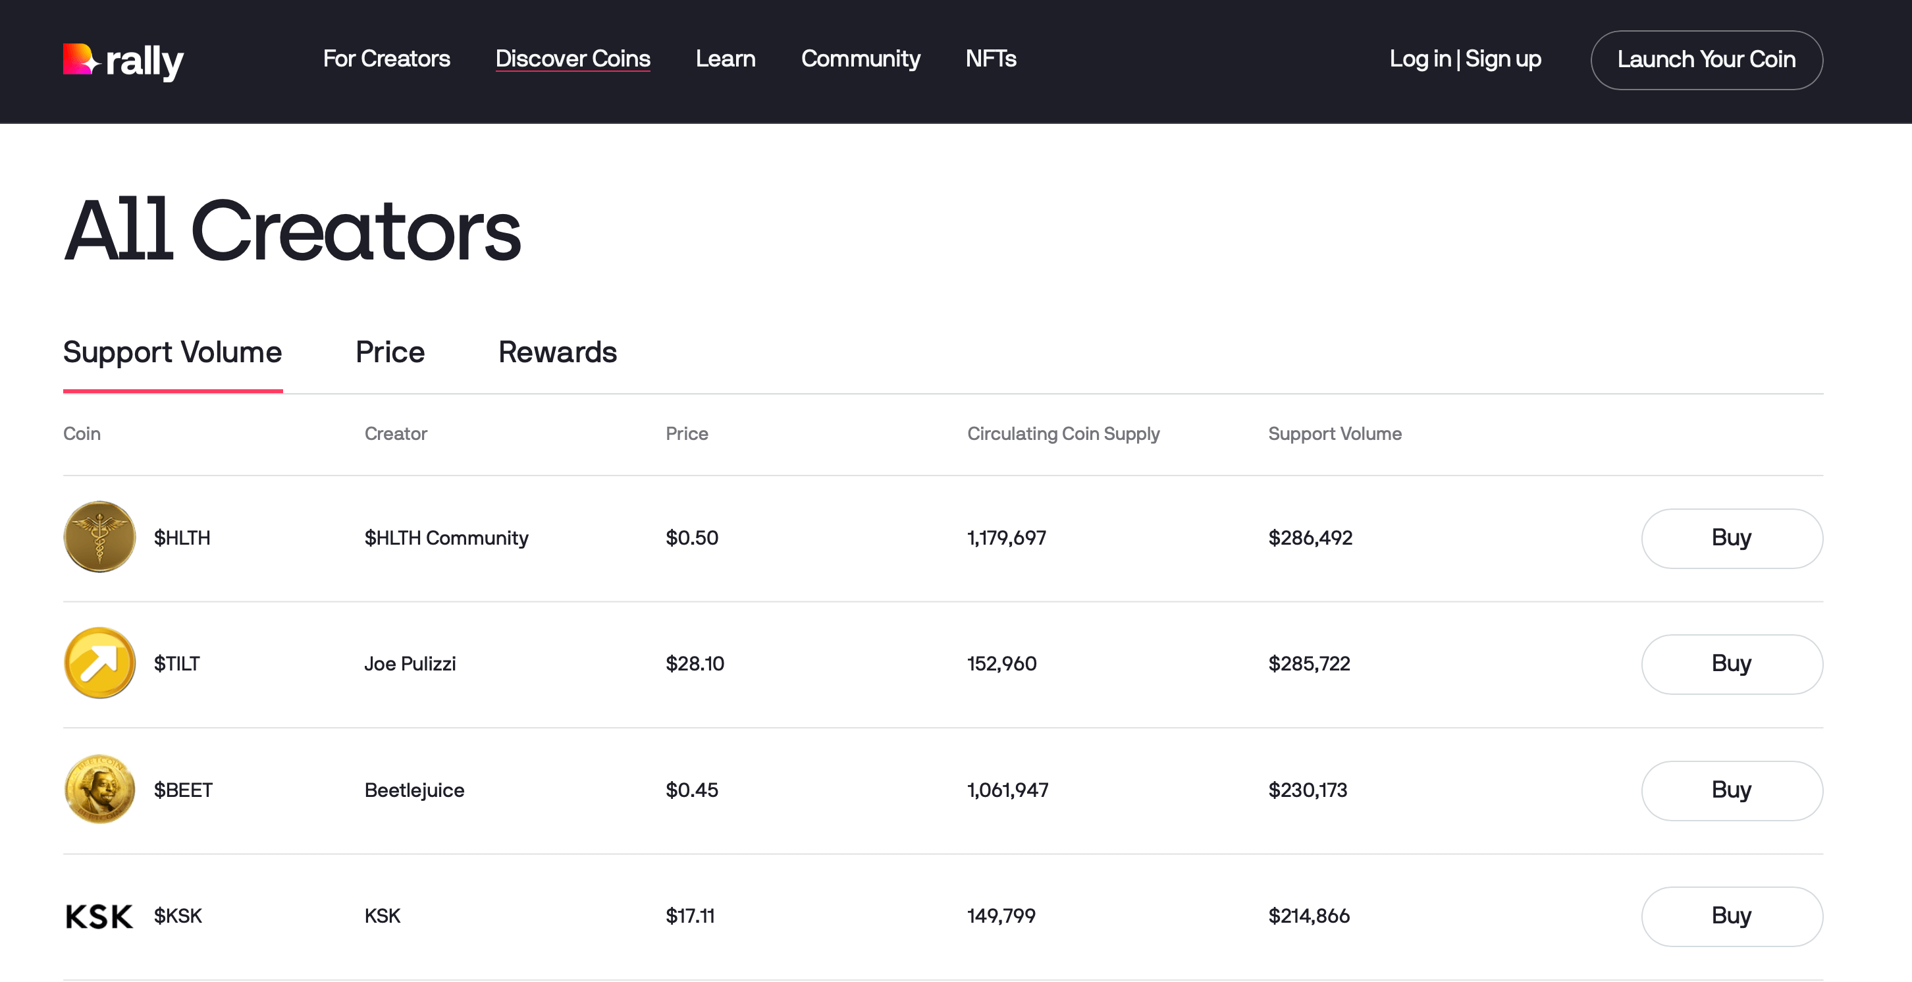Select the Support Volume tab

click(173, 352)
